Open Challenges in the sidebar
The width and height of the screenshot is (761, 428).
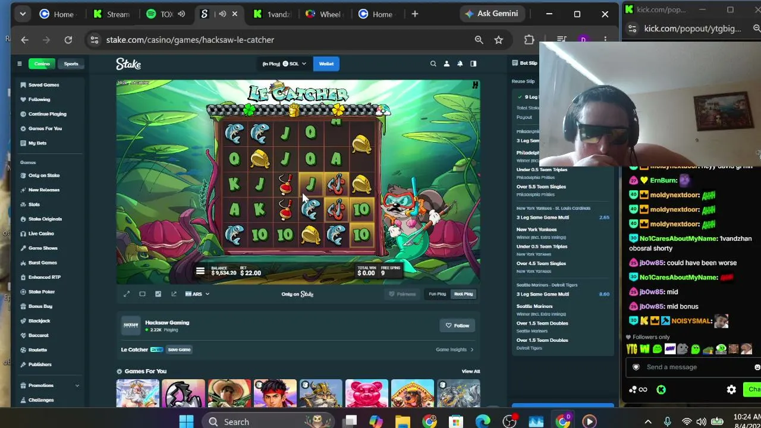click(x=41, y=400)
